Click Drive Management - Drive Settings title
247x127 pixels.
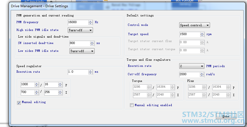39,6
